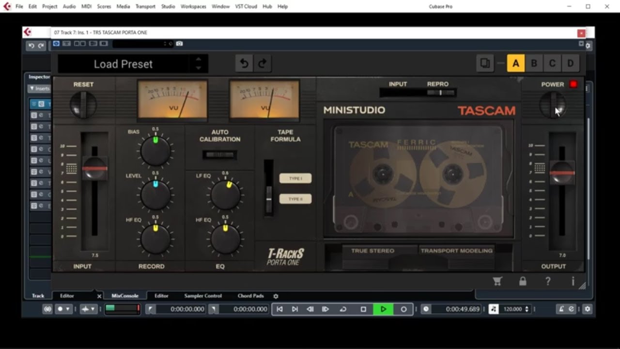Click the green Play transport button
Viewport: 620px width, 349px height.
tap(383, 309)
